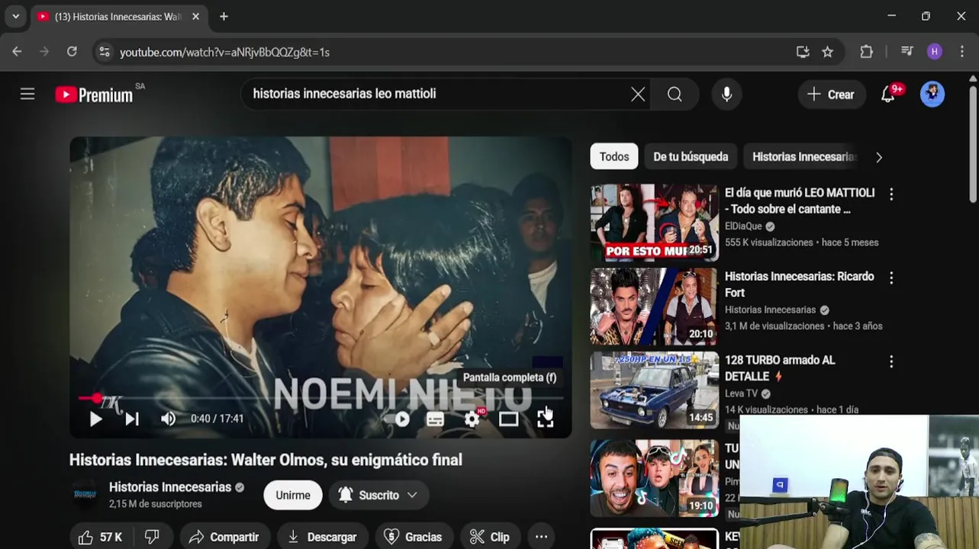Like the video with 57 K
Image resolution: width=979 pixels, height=549 pixels.
click(x=100, y=537)
